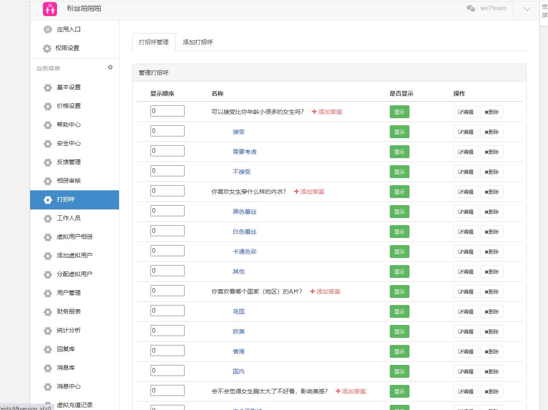
Task: Click the 岛国 answer link
Action: pos(239,311)
